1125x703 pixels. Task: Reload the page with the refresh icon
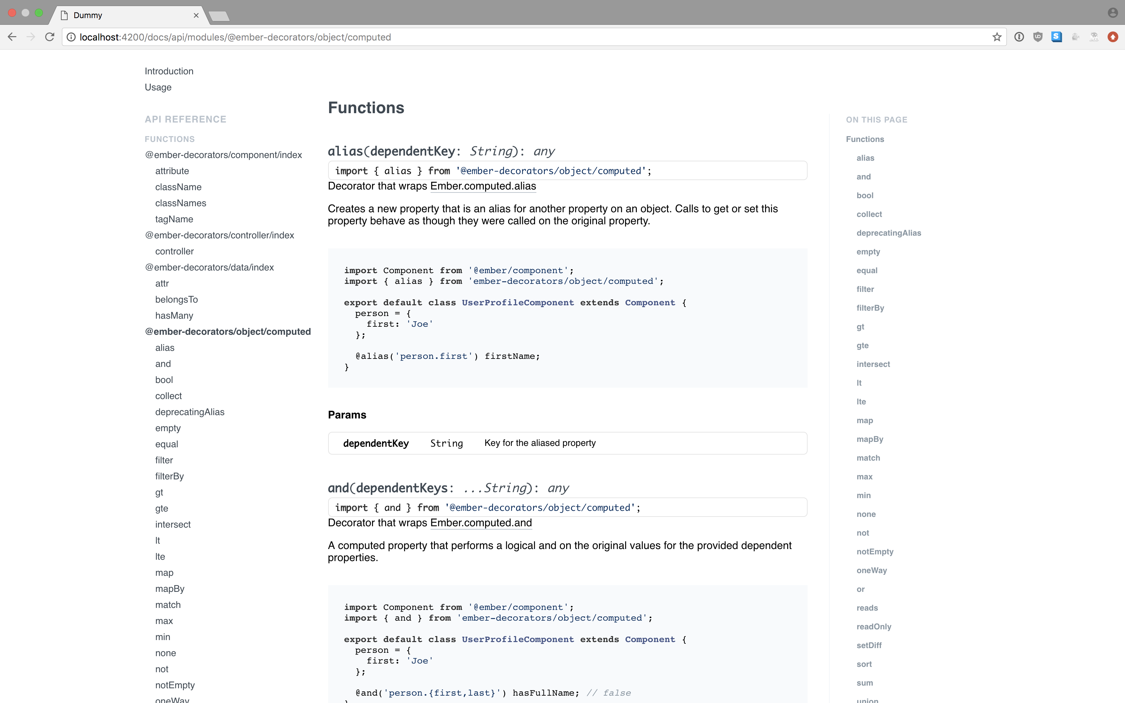50,37
